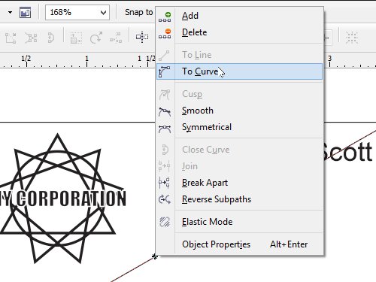Click the select all nodes toolbar icon
Viewport: 376px width, 282px height.
[x=352, y=38]
